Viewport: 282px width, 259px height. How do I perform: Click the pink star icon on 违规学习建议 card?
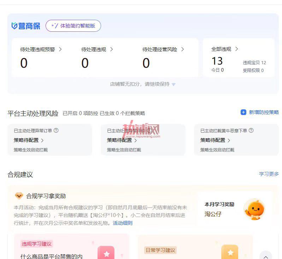[x=106, y=253]
